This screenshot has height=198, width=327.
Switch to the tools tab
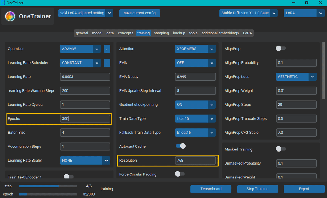(x=193, y=33)
